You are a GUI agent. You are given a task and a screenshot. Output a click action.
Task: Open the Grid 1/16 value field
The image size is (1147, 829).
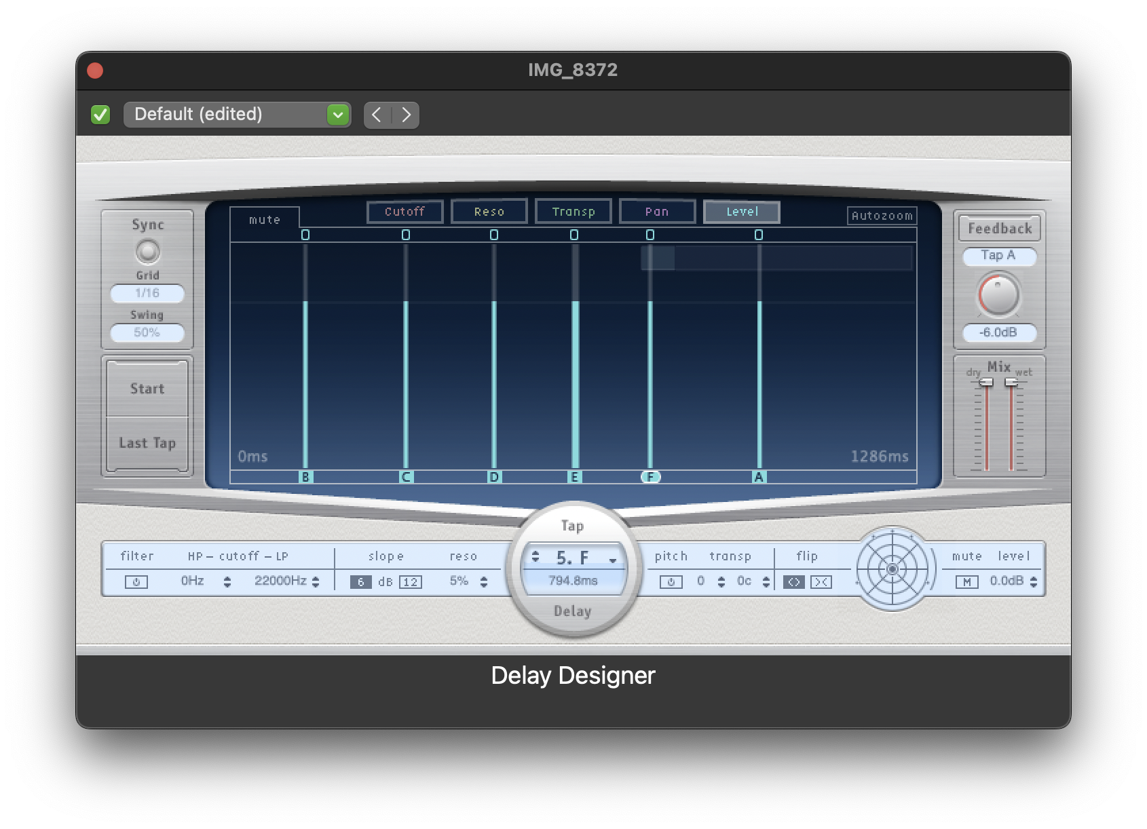coord(147,293)
